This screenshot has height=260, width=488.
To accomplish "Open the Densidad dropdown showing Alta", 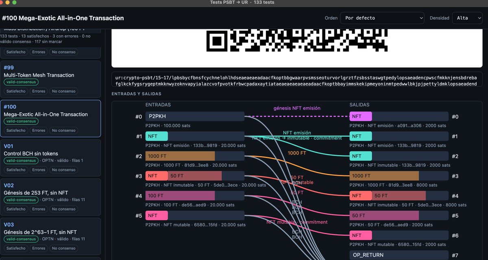I will (468, 18).
